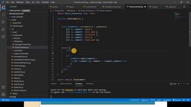Open manifest.json in the file tree
191x107 pixels.
tap(18, 26)
